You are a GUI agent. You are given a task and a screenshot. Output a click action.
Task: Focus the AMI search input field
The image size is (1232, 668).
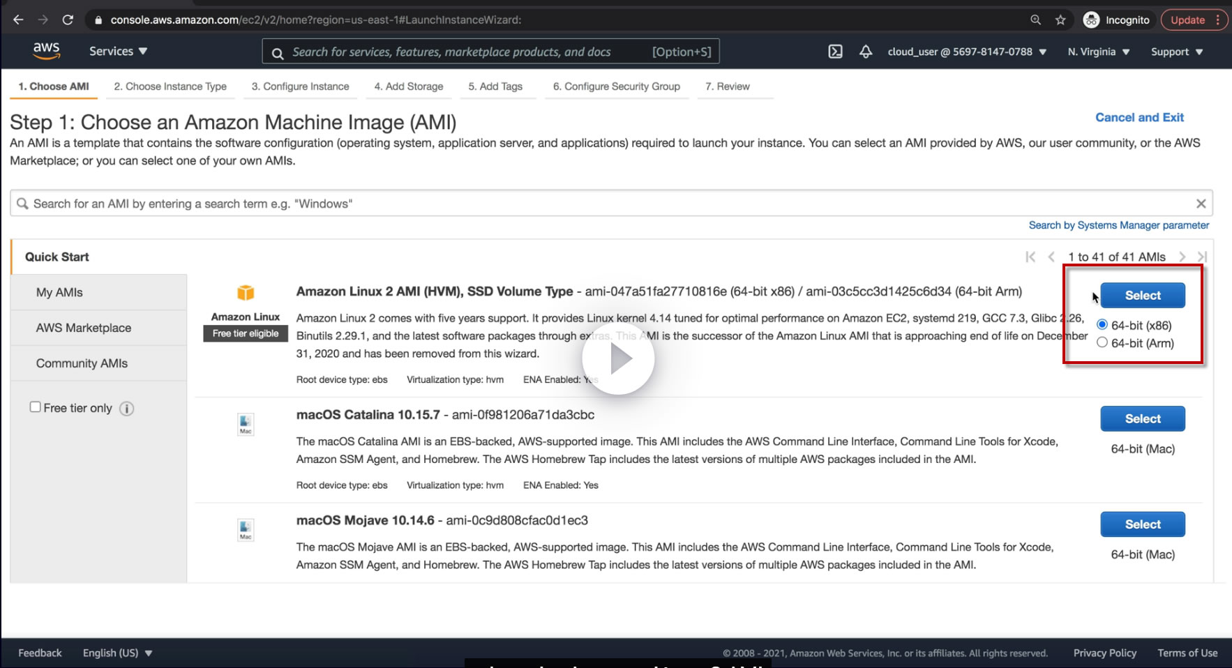(611, 204)
